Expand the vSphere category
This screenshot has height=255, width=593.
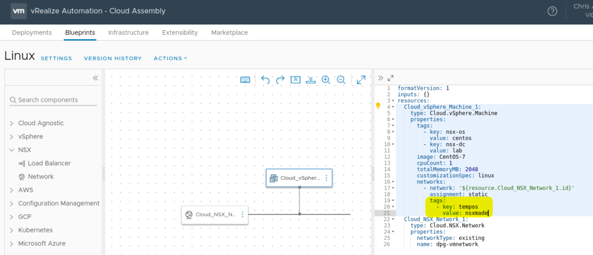tap(12, 137)
